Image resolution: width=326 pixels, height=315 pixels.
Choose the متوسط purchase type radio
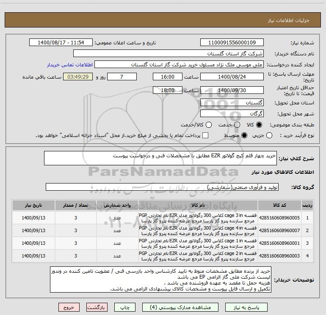244,135
